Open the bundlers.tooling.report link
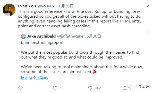This screenshot has width=154, height=93. [x=42, y=43]
